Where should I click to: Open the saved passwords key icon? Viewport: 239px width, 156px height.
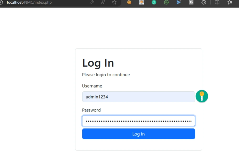(91, 3)
